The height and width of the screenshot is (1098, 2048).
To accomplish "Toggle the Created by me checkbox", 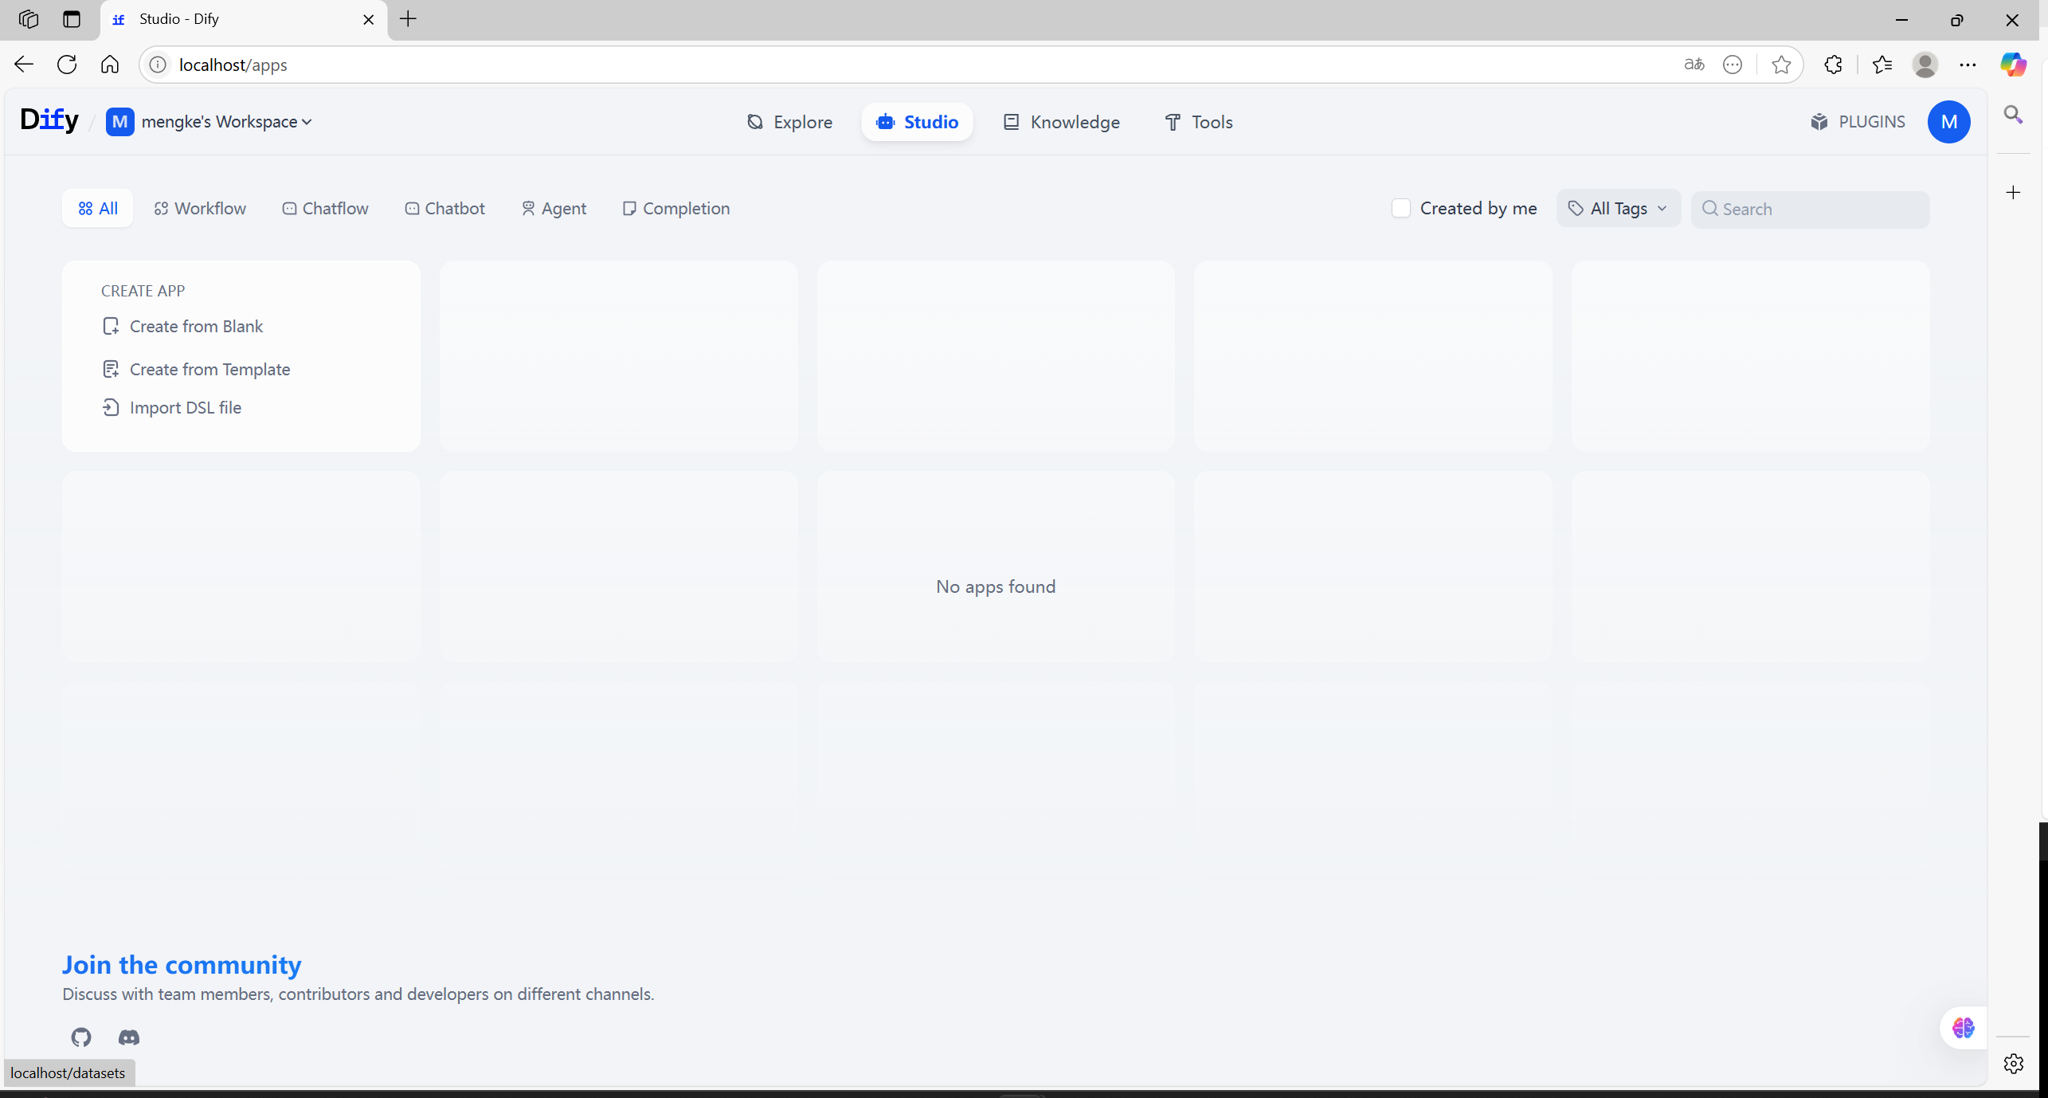I will (1400, 209).
